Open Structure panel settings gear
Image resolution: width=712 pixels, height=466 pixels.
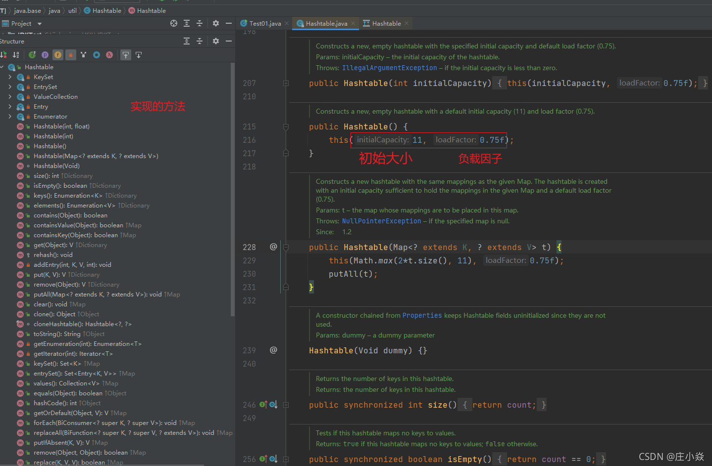[216, 41]
